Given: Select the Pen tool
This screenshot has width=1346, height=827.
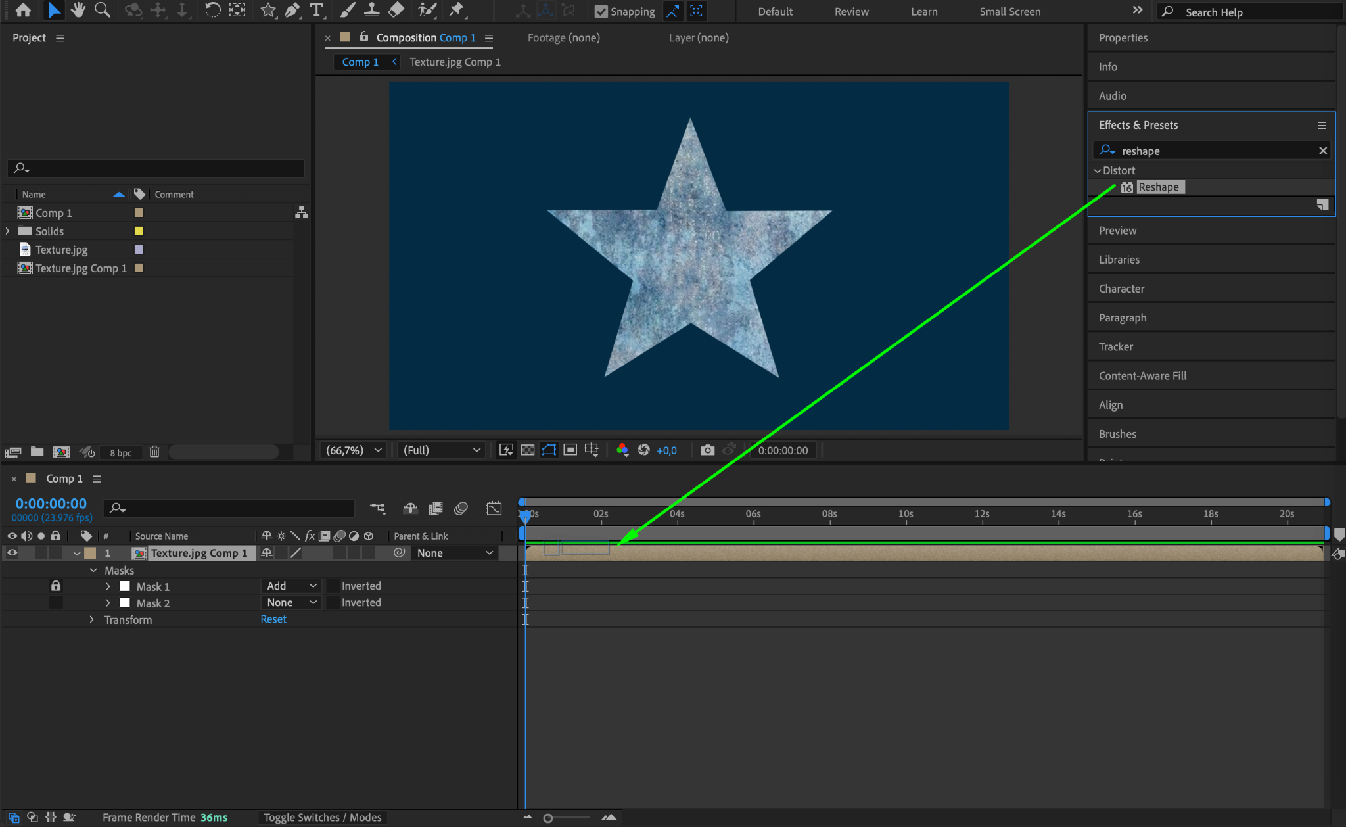Looking at the screenshot, I should (292, 10).
